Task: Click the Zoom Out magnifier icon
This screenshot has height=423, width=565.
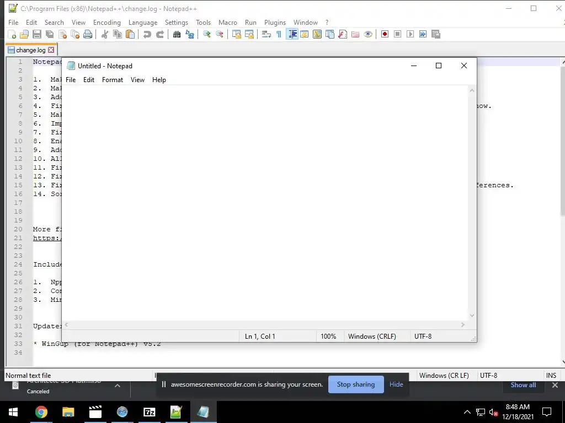Action: pyautogui.click(x=219, y=34)
